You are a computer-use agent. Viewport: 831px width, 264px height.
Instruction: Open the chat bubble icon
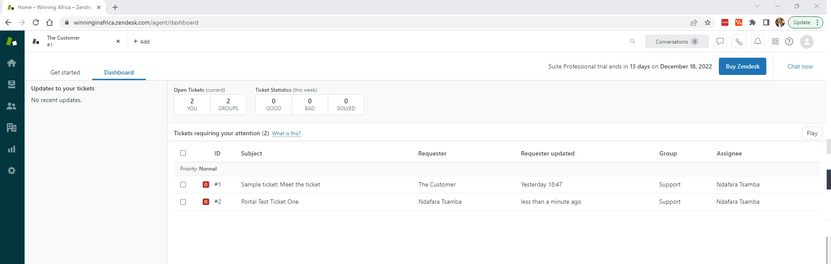720,41
